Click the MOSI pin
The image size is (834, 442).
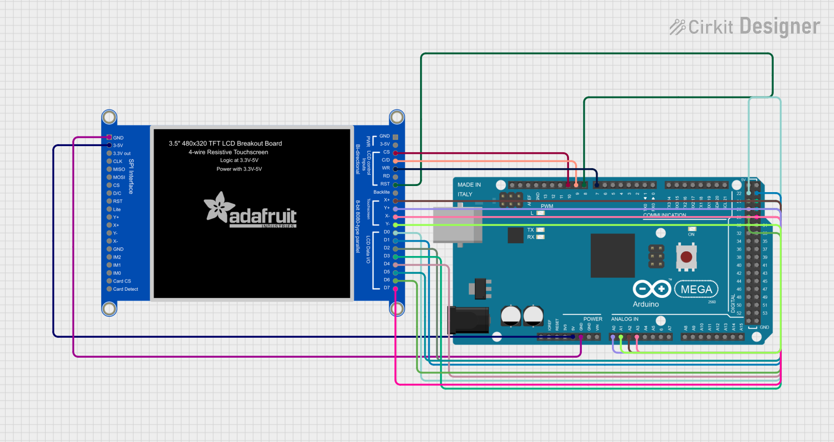click(109, 177)
